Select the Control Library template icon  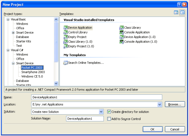pyautogui.click(x=65, y=32)
